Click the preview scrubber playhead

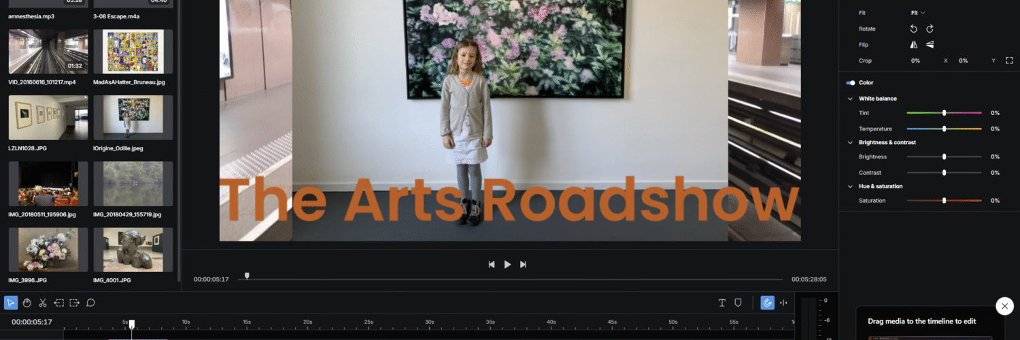pos(247,276)
